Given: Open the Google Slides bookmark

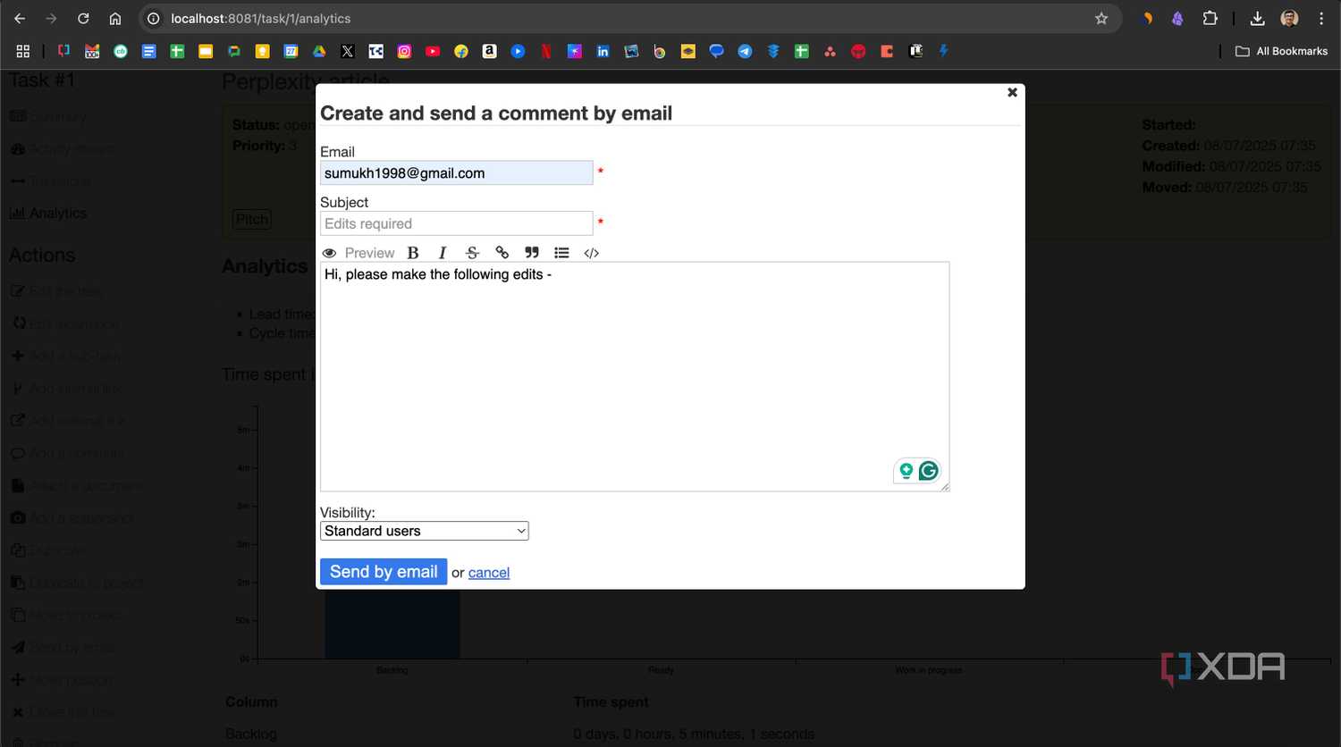Looking at the screenshot, I should point(206,51).
